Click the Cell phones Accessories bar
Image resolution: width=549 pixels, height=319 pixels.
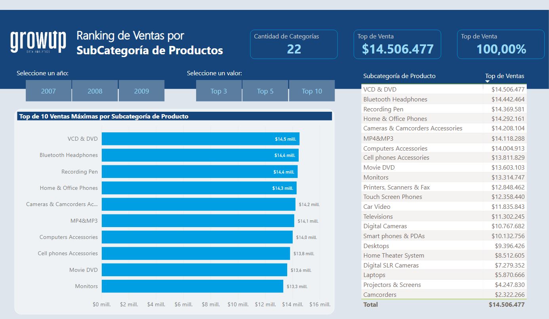coord(196,254)
